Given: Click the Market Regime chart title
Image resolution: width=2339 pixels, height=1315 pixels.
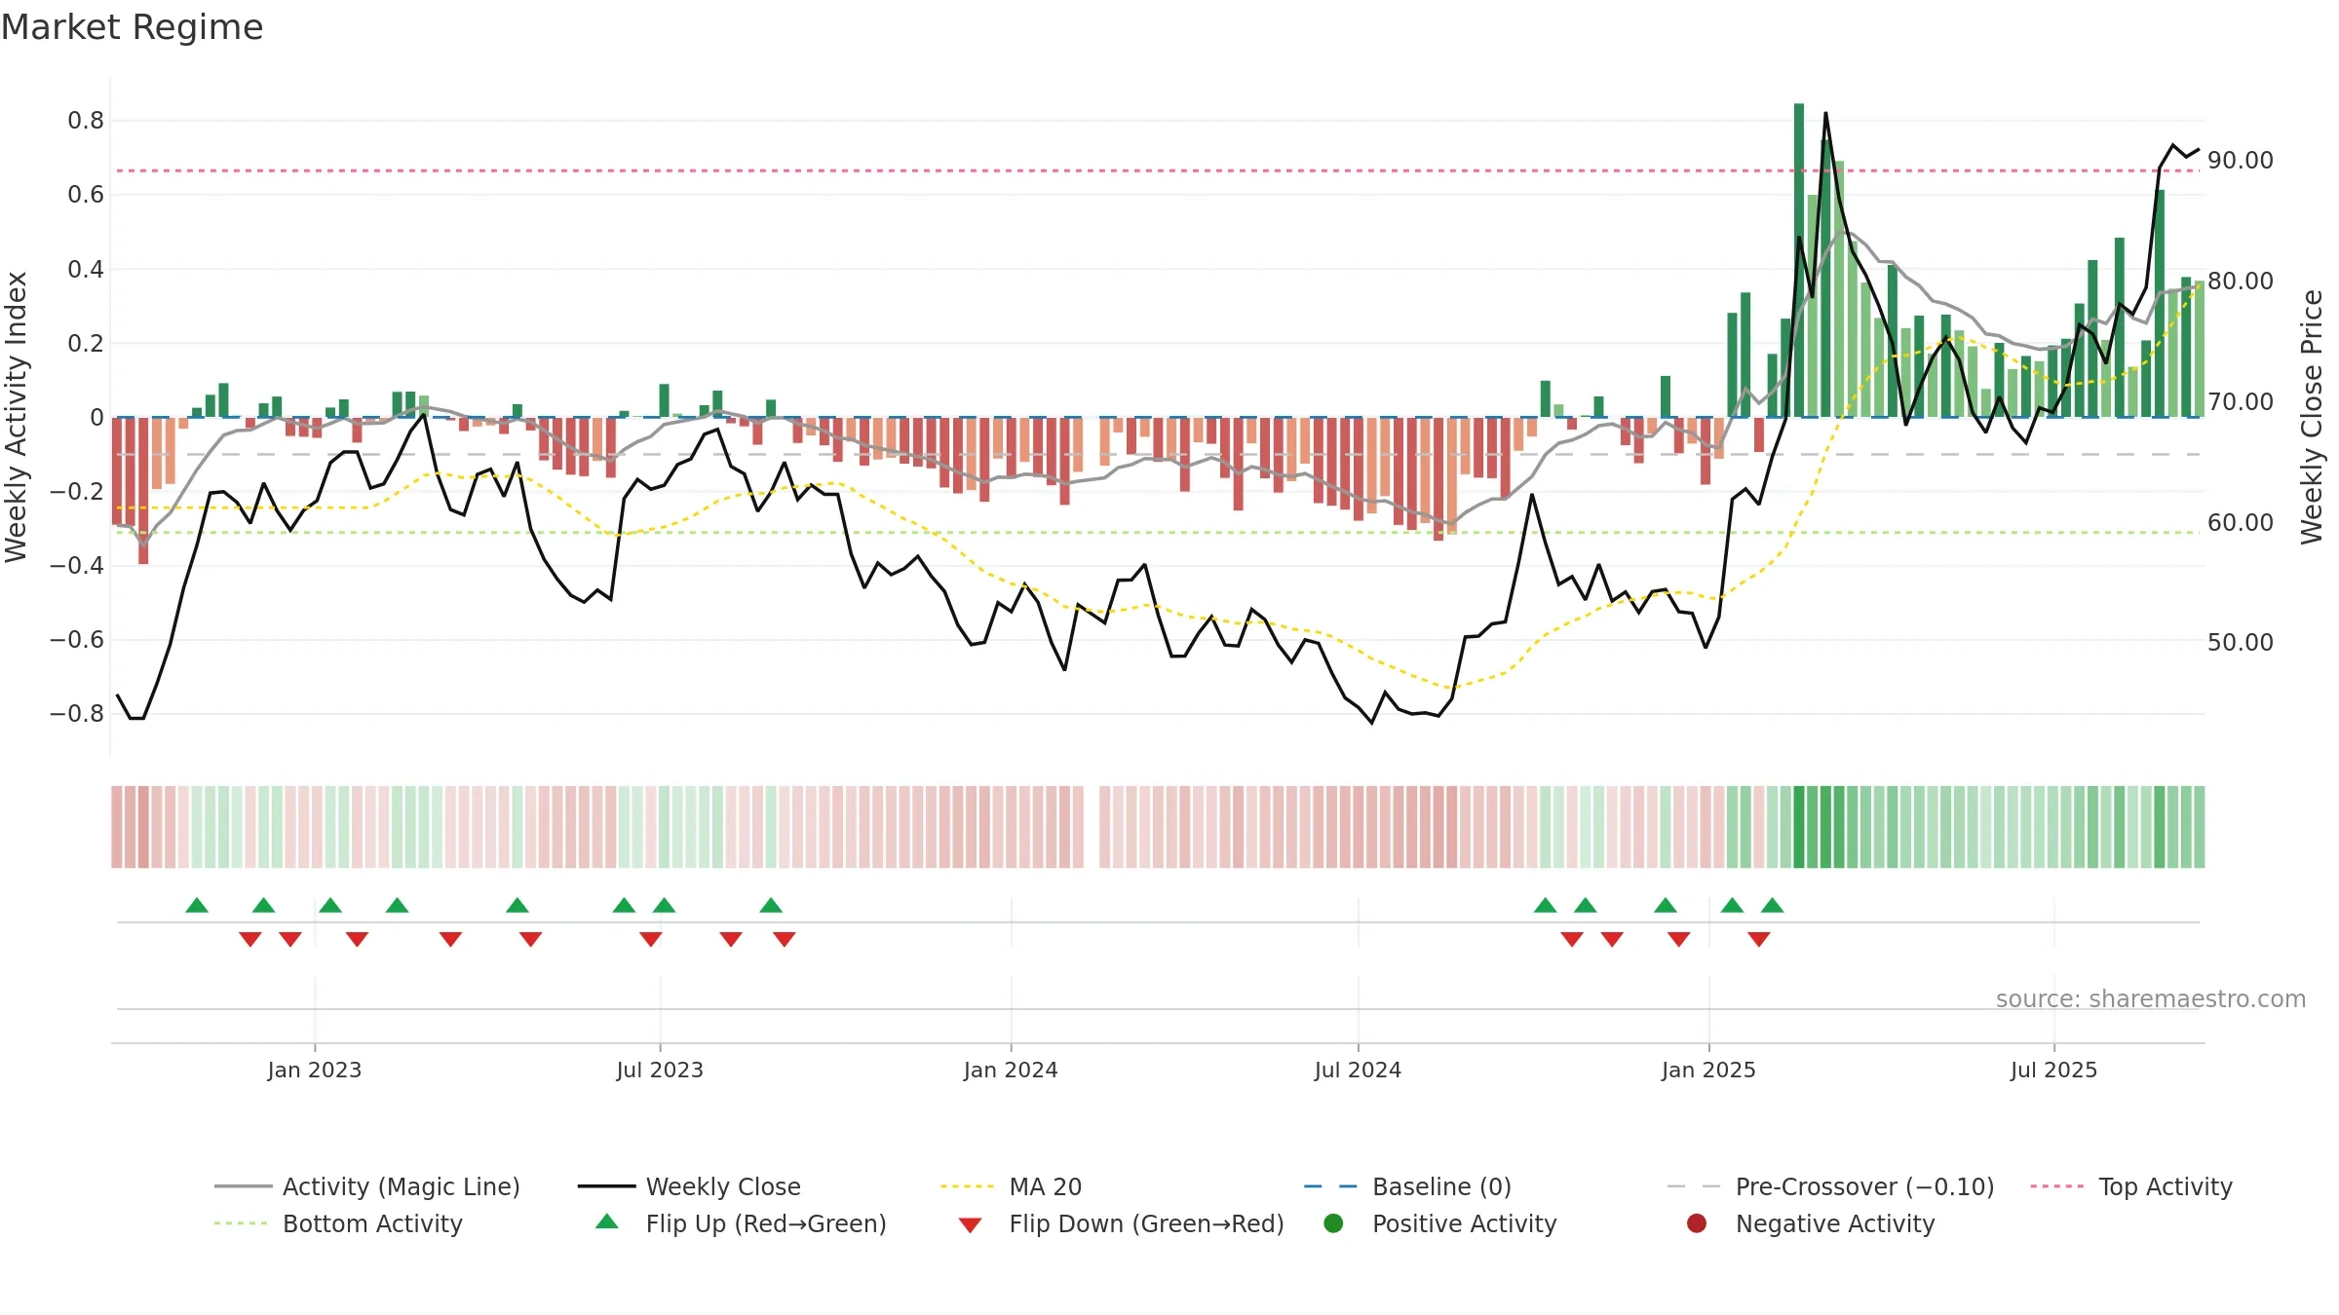Looking at the screenshot, I should [132, 27].
